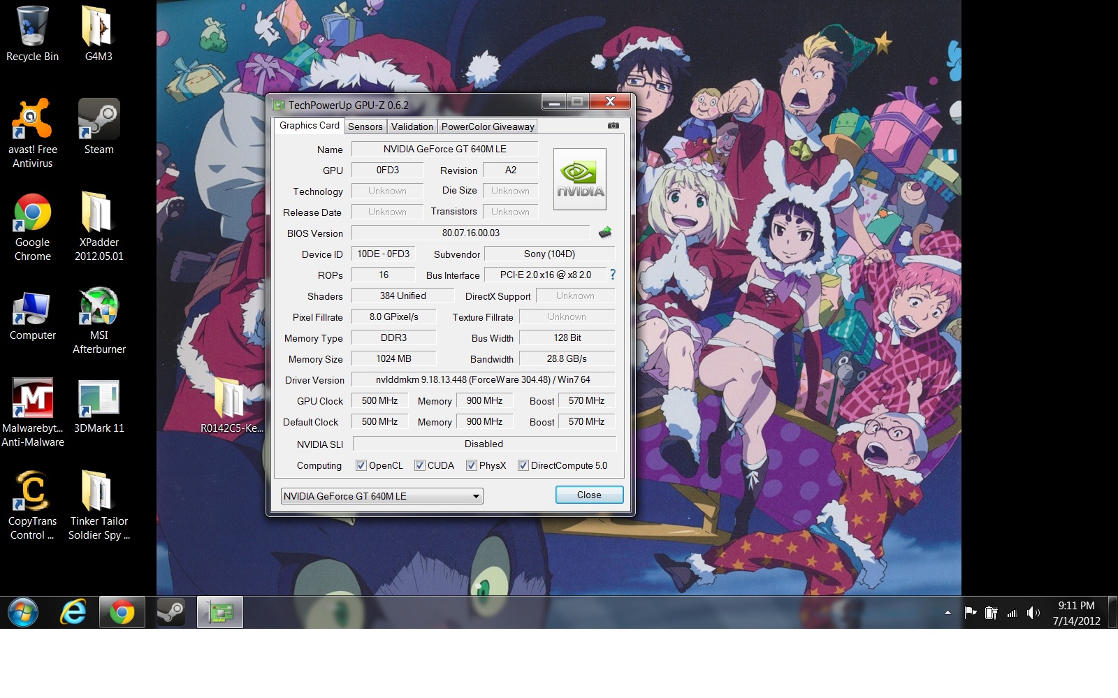Click the Bandwidth field 28.8 GB/s
This screenshot has width=1118, height=698.
click(567, 358)
